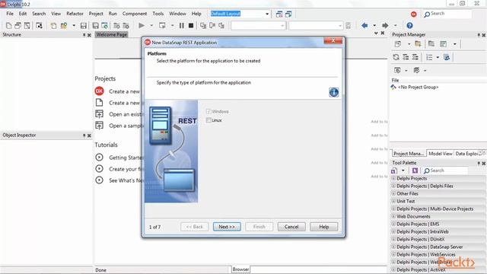Viewport: 487px width, 274px height.
Task: Expand the Delphi Projects palette category
Action: 393,178
